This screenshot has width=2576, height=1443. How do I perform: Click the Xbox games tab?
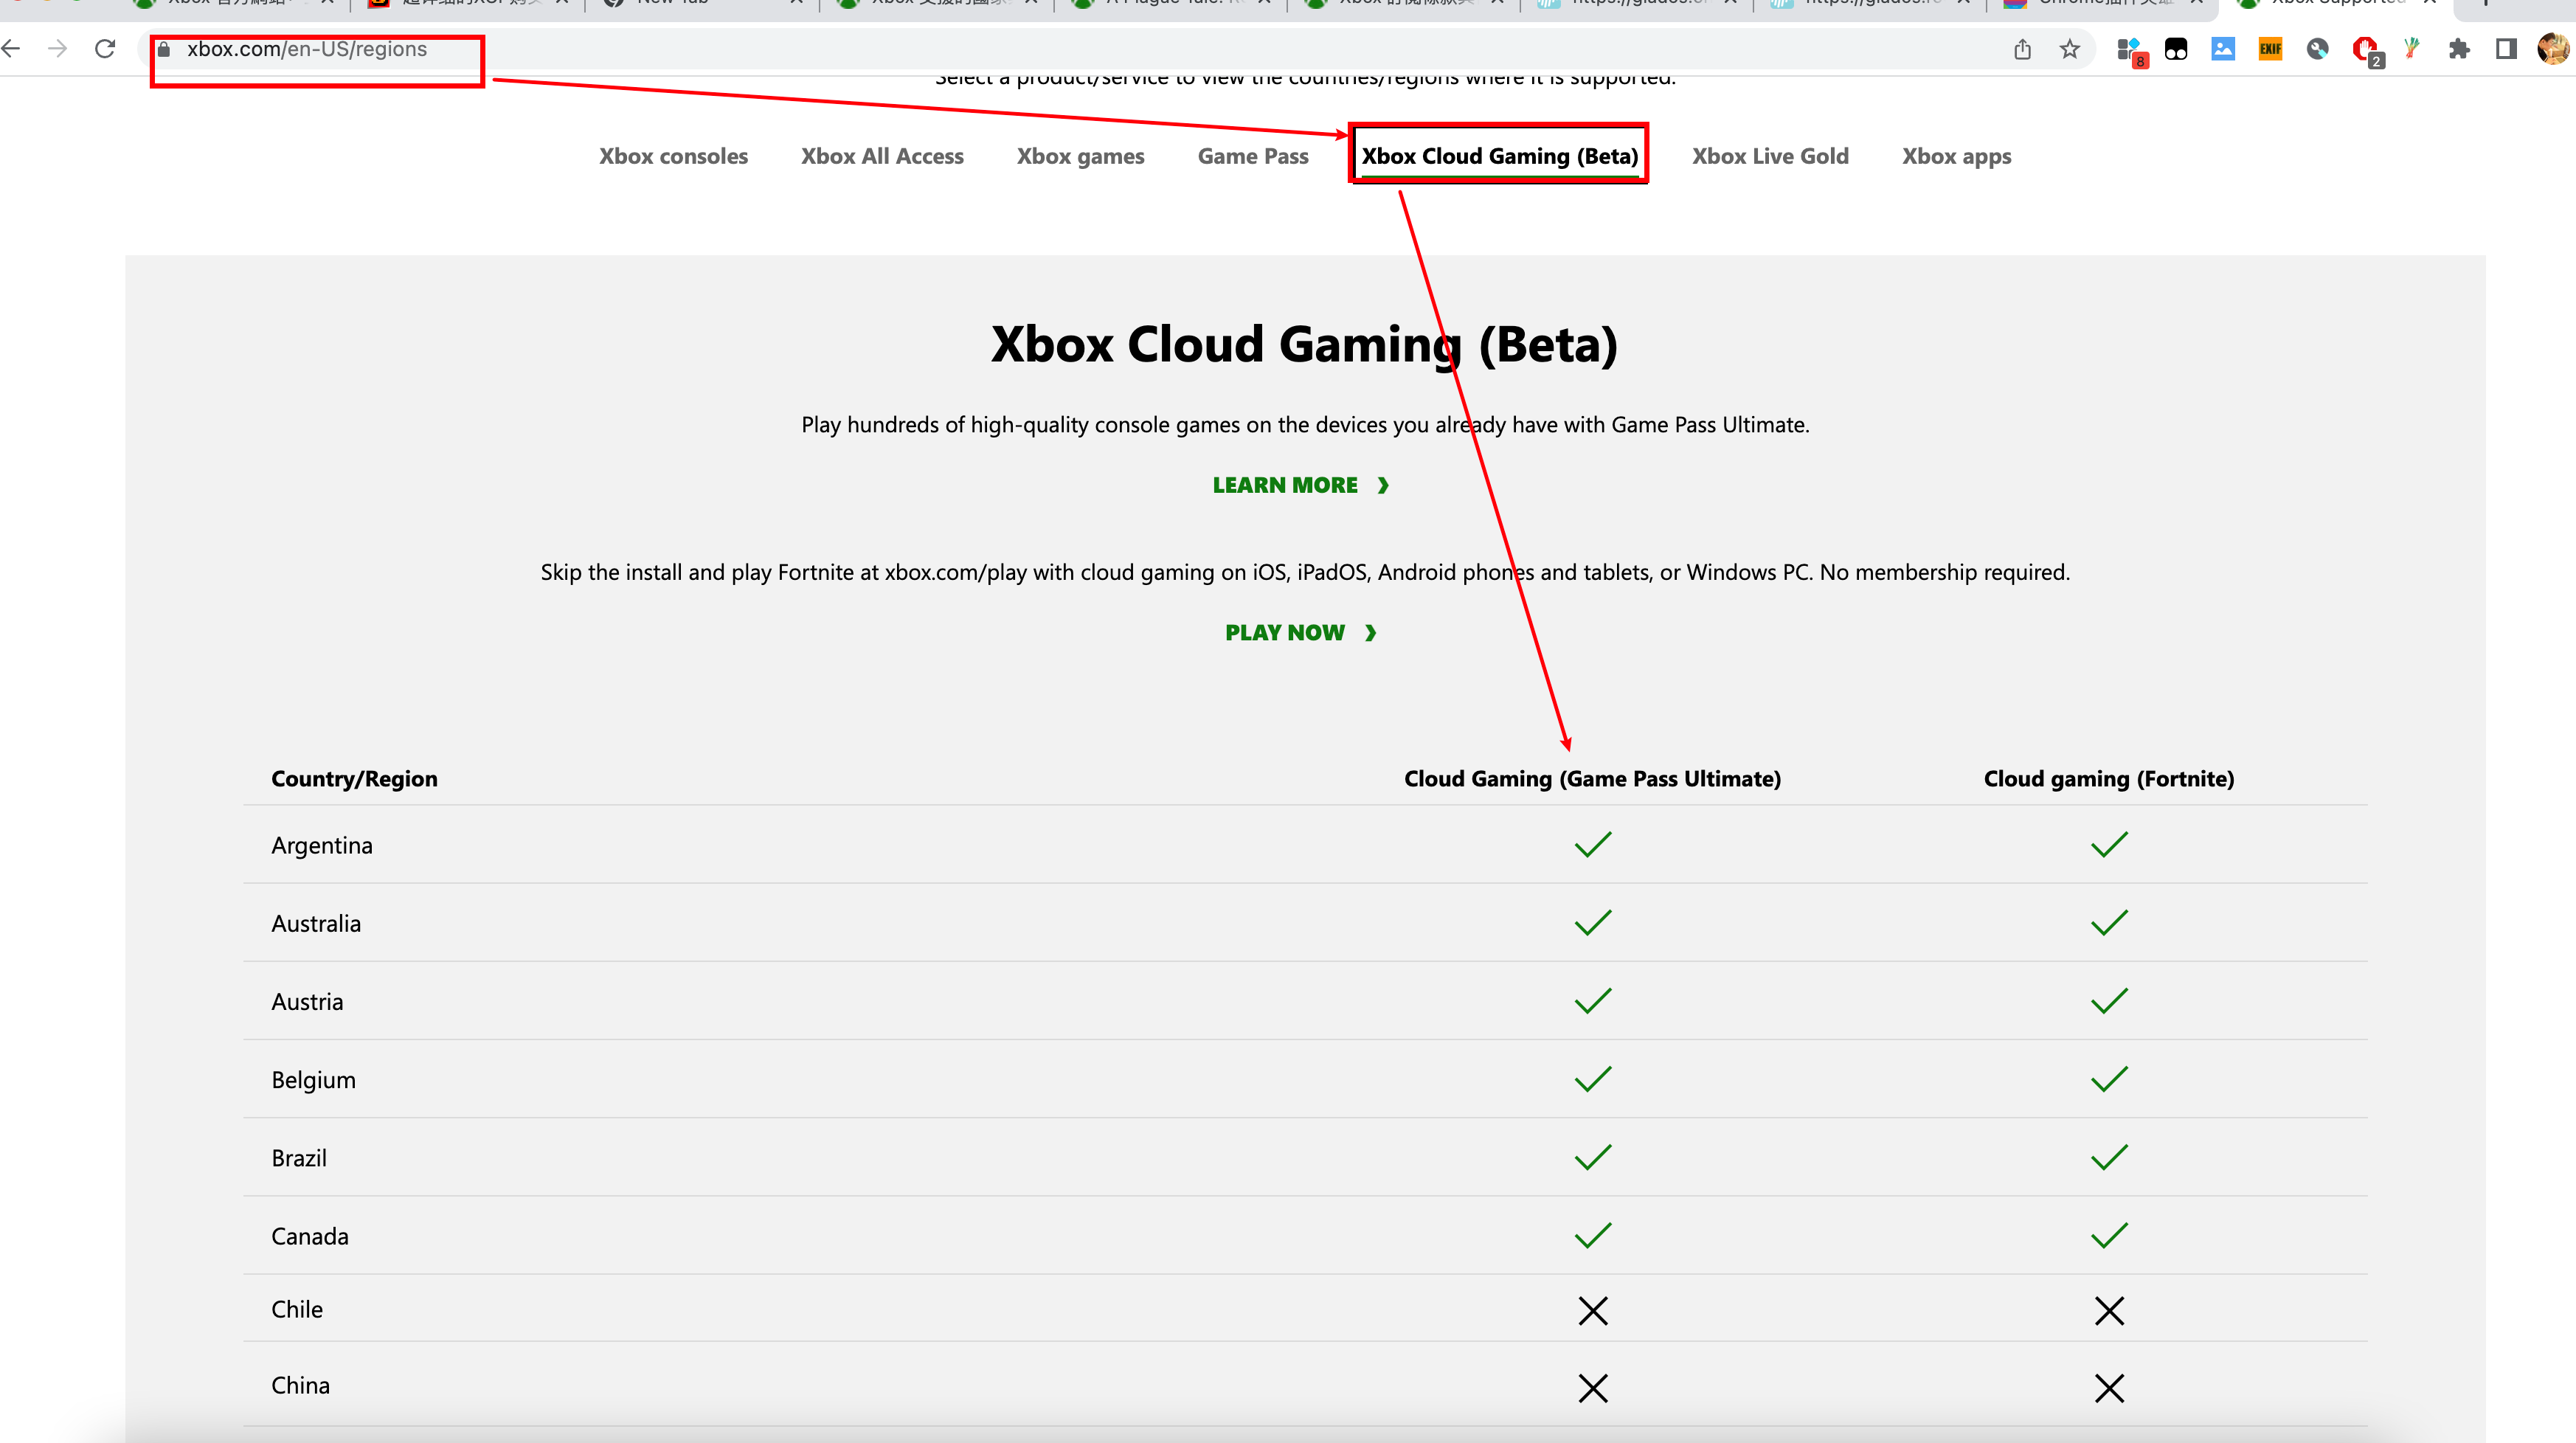[x=1080, y=156]
